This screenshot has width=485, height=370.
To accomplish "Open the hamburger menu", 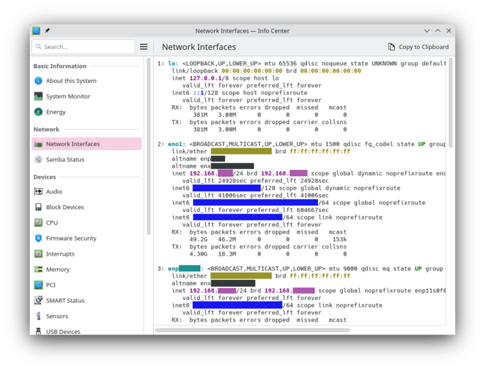I will [x=143, y=47].
